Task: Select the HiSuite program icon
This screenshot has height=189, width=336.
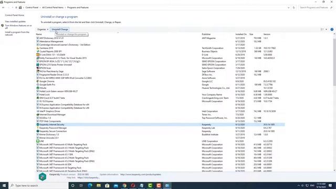Action: pyautogui.click(x=38, y=88)
